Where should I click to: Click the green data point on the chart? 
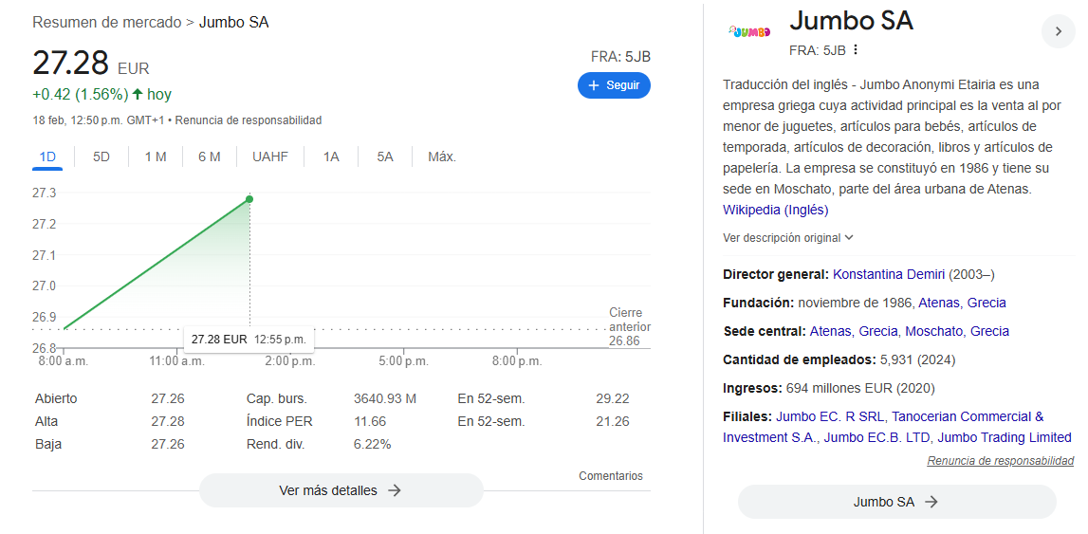[x=249, y=199]
